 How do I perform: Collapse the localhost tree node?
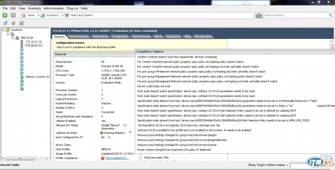click(3, 30)
